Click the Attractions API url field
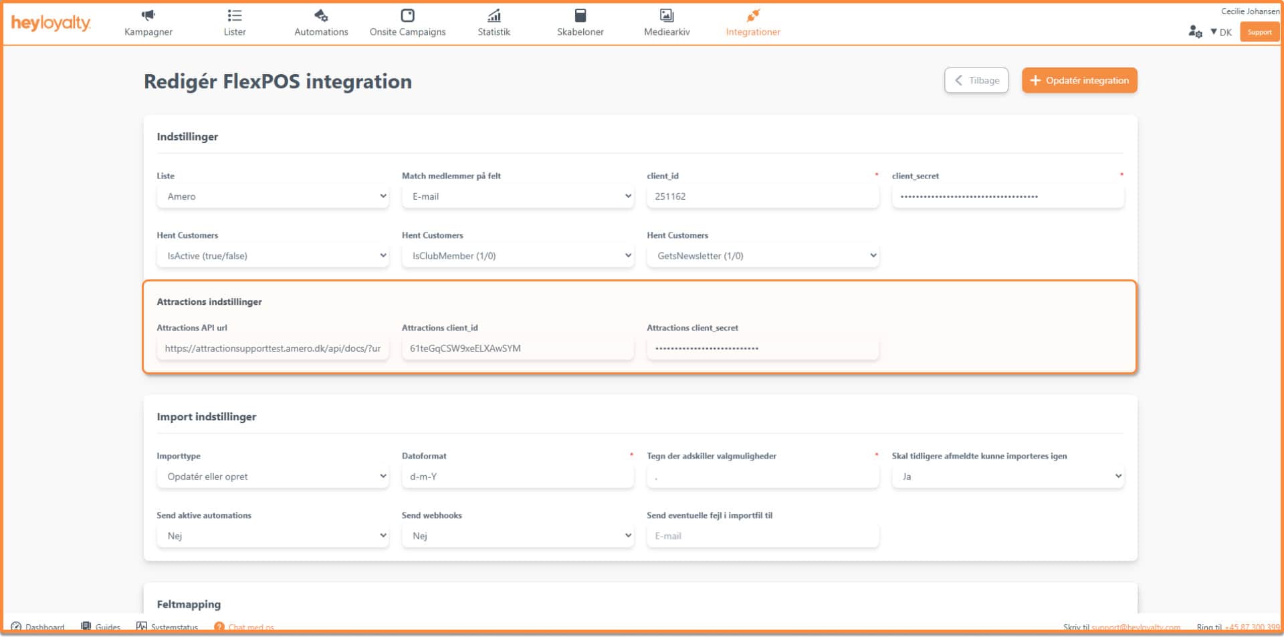This screenshot has height=637, width=1284. tap(273, 348)
